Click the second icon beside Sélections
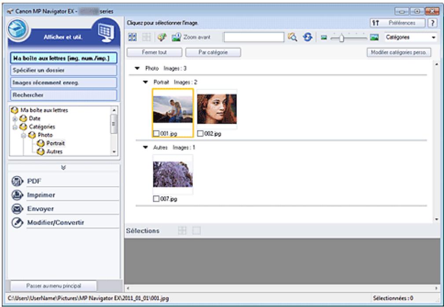Image resolution: width=444 pixels, height=307 pixels. (197, 230)
